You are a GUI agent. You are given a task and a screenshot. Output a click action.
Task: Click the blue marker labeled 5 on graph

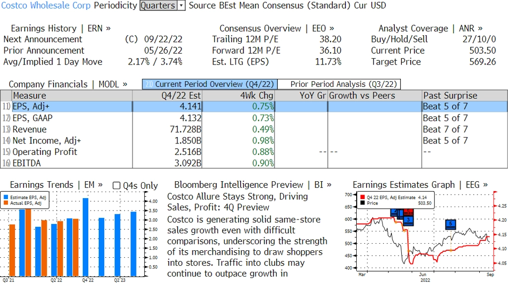coord(450,224)
